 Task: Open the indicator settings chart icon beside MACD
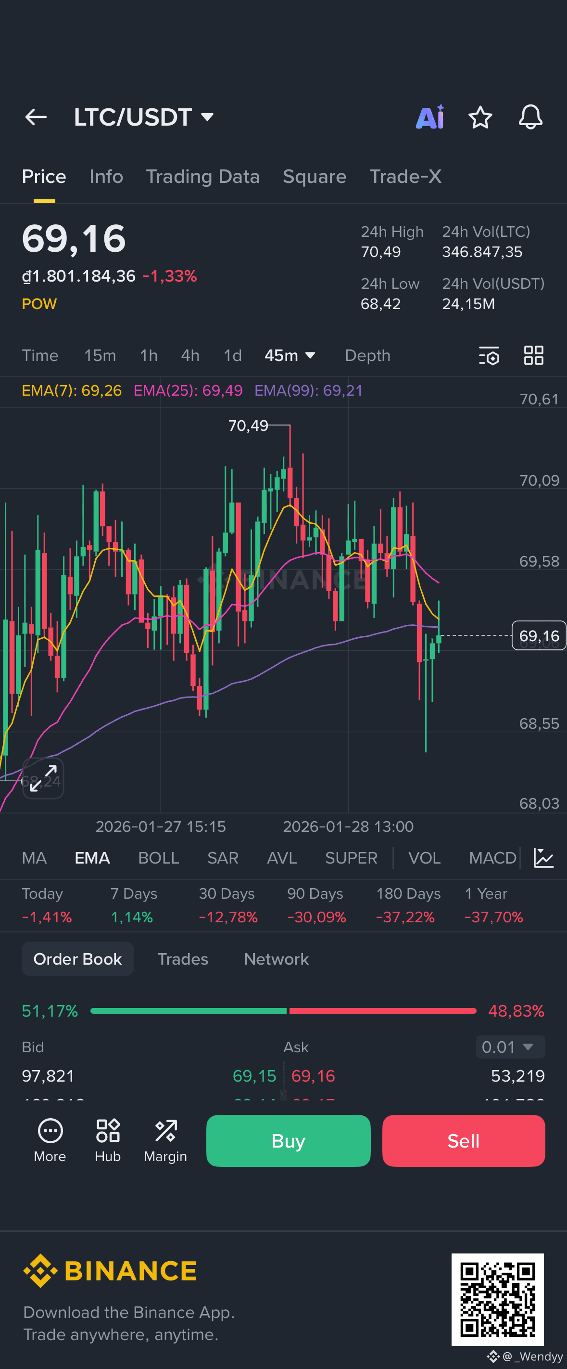tap(544, 857)
